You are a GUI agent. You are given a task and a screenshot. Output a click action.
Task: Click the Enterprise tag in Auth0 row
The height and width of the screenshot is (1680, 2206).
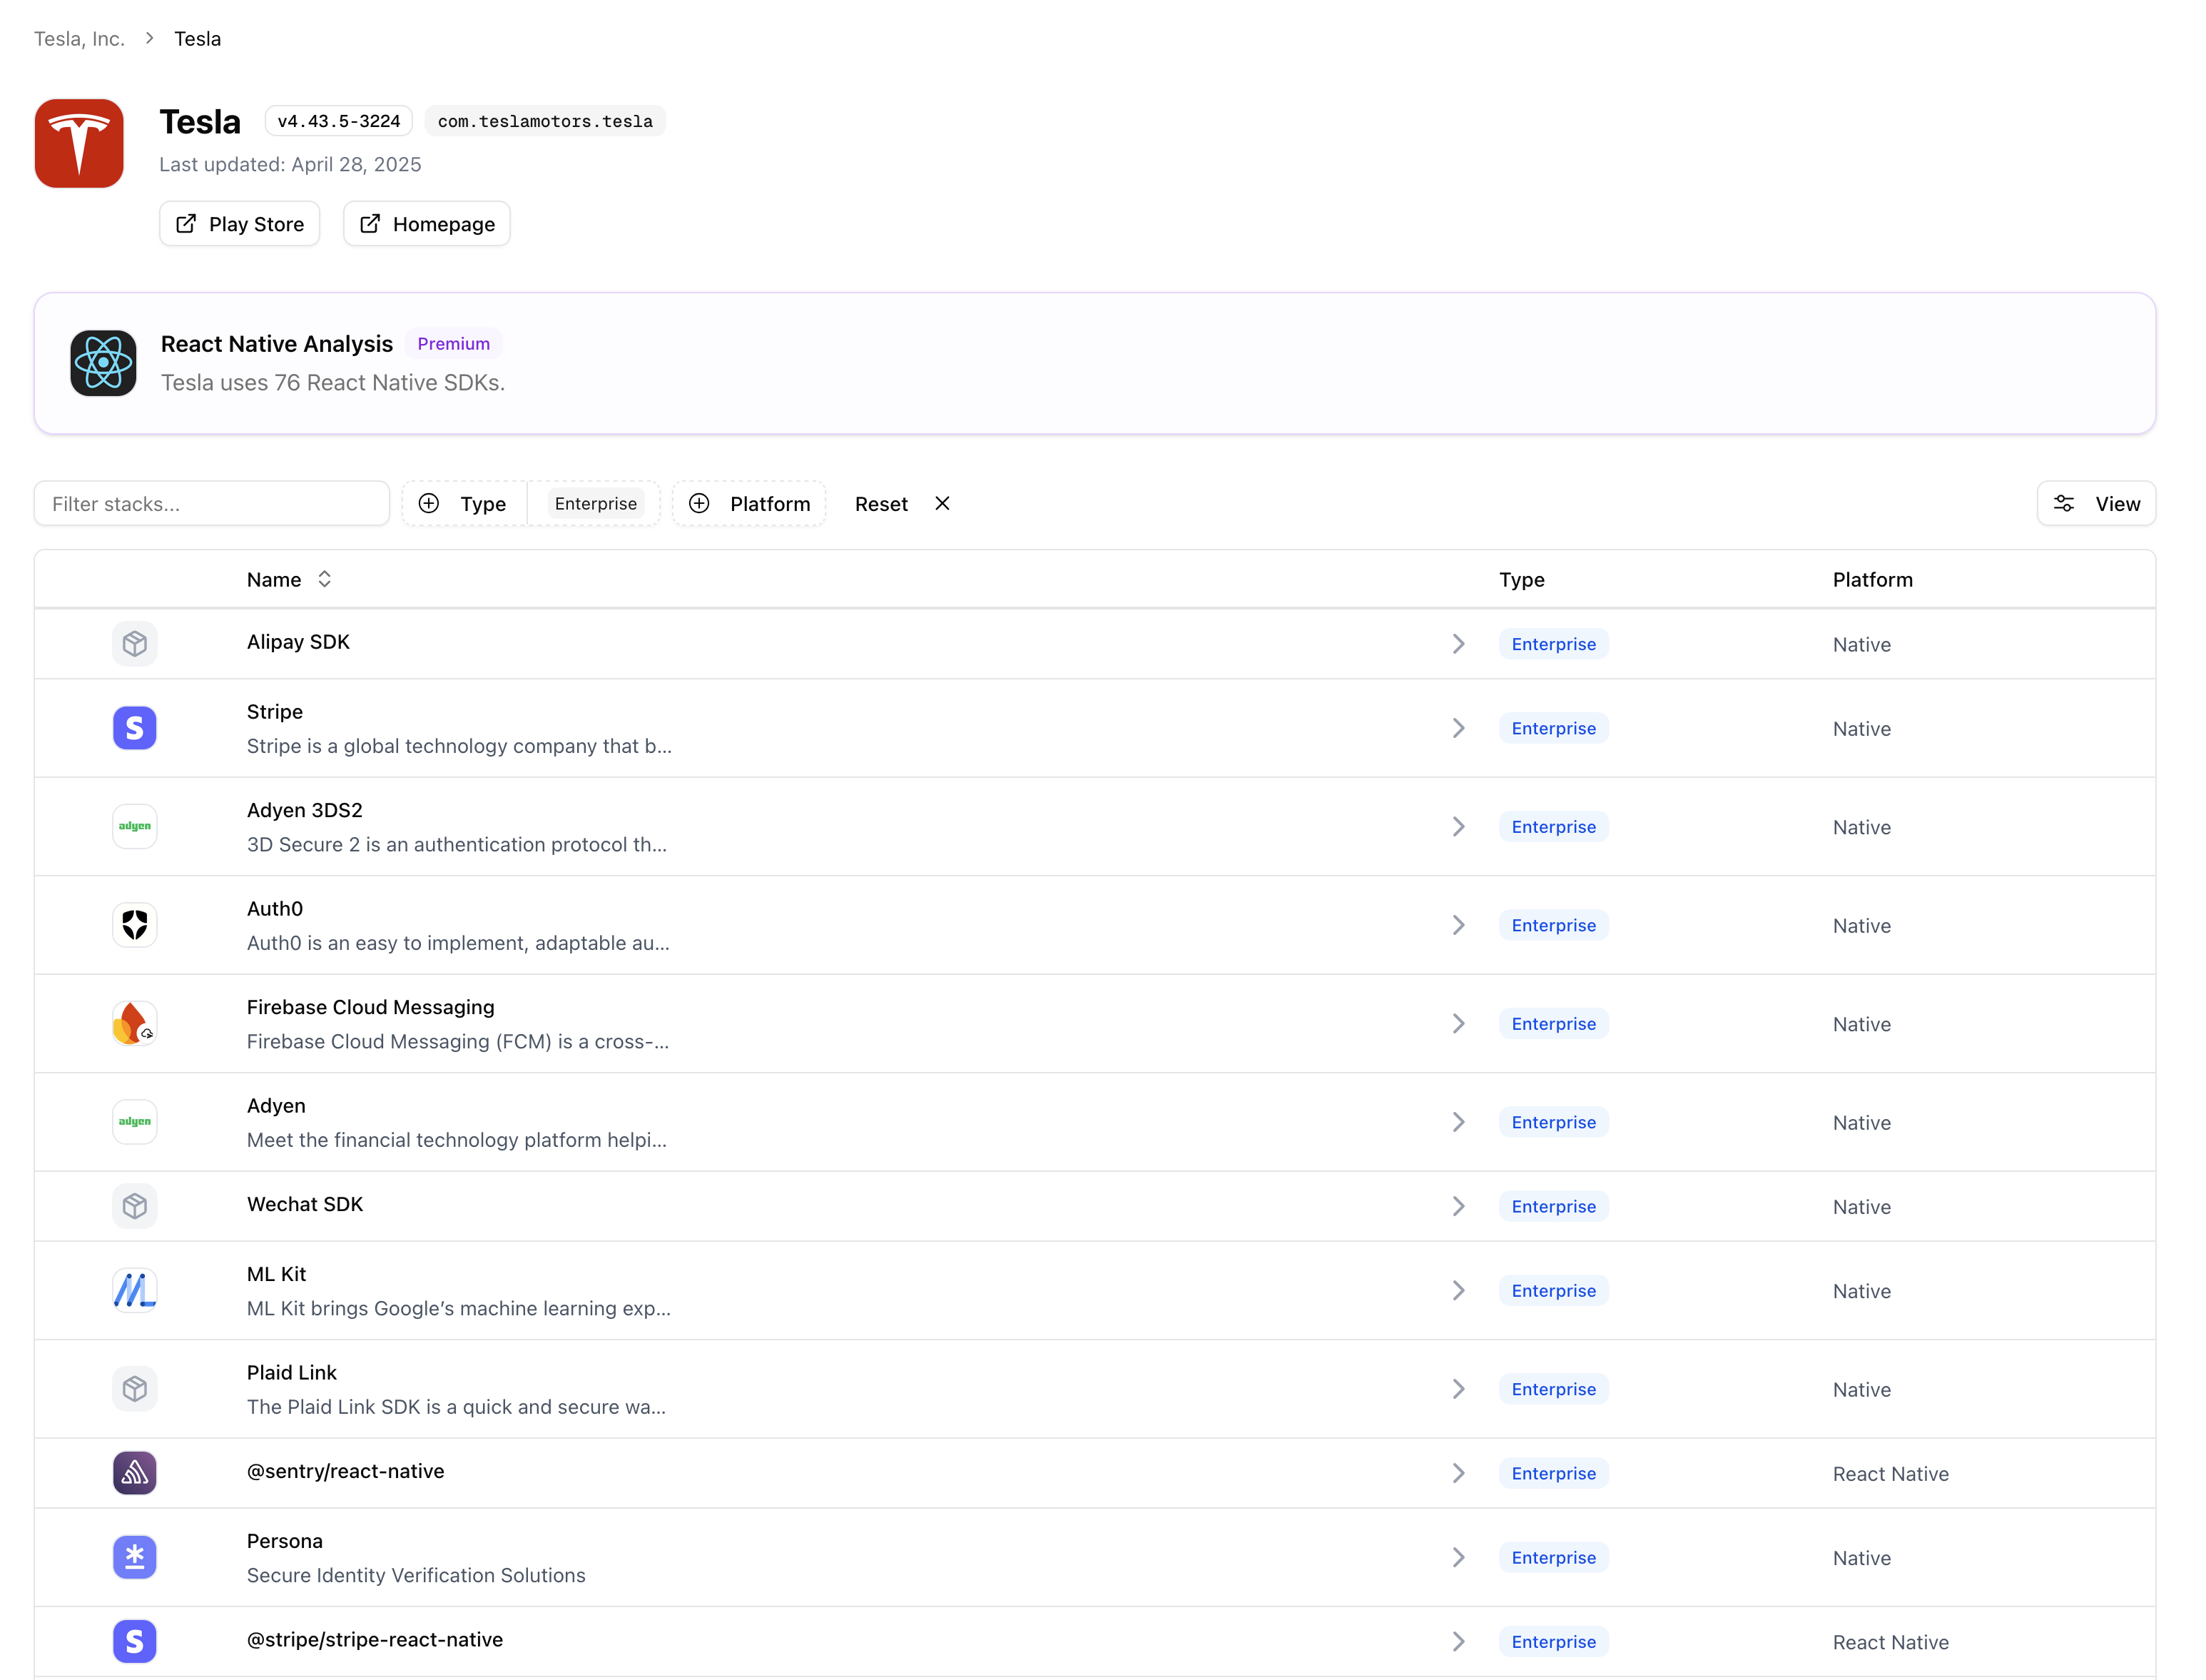click(x=1555, y=925)
